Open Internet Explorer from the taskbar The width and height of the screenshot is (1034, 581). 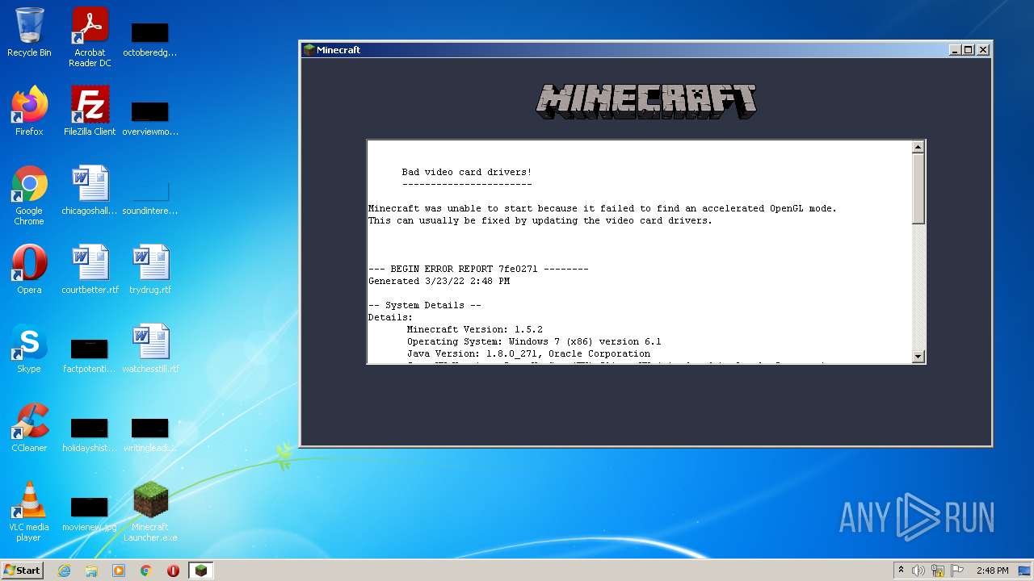[65, 571]
